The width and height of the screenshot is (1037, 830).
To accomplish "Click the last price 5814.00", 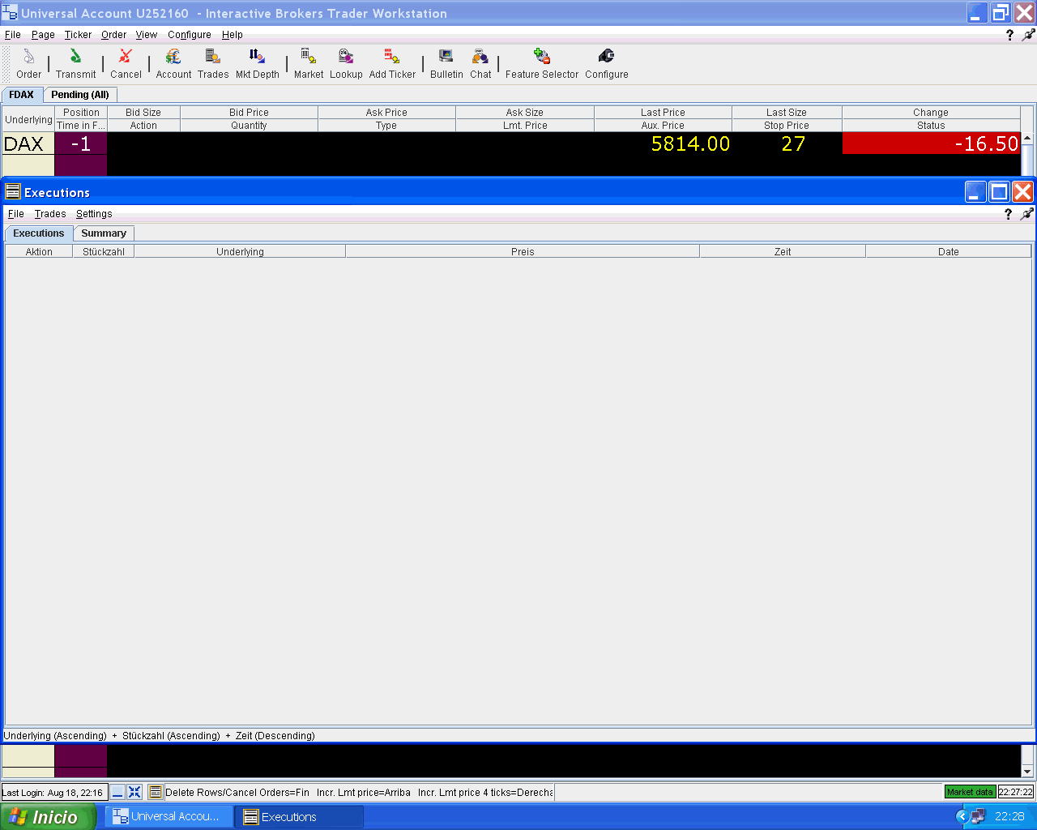I will (x=690, y=143).
